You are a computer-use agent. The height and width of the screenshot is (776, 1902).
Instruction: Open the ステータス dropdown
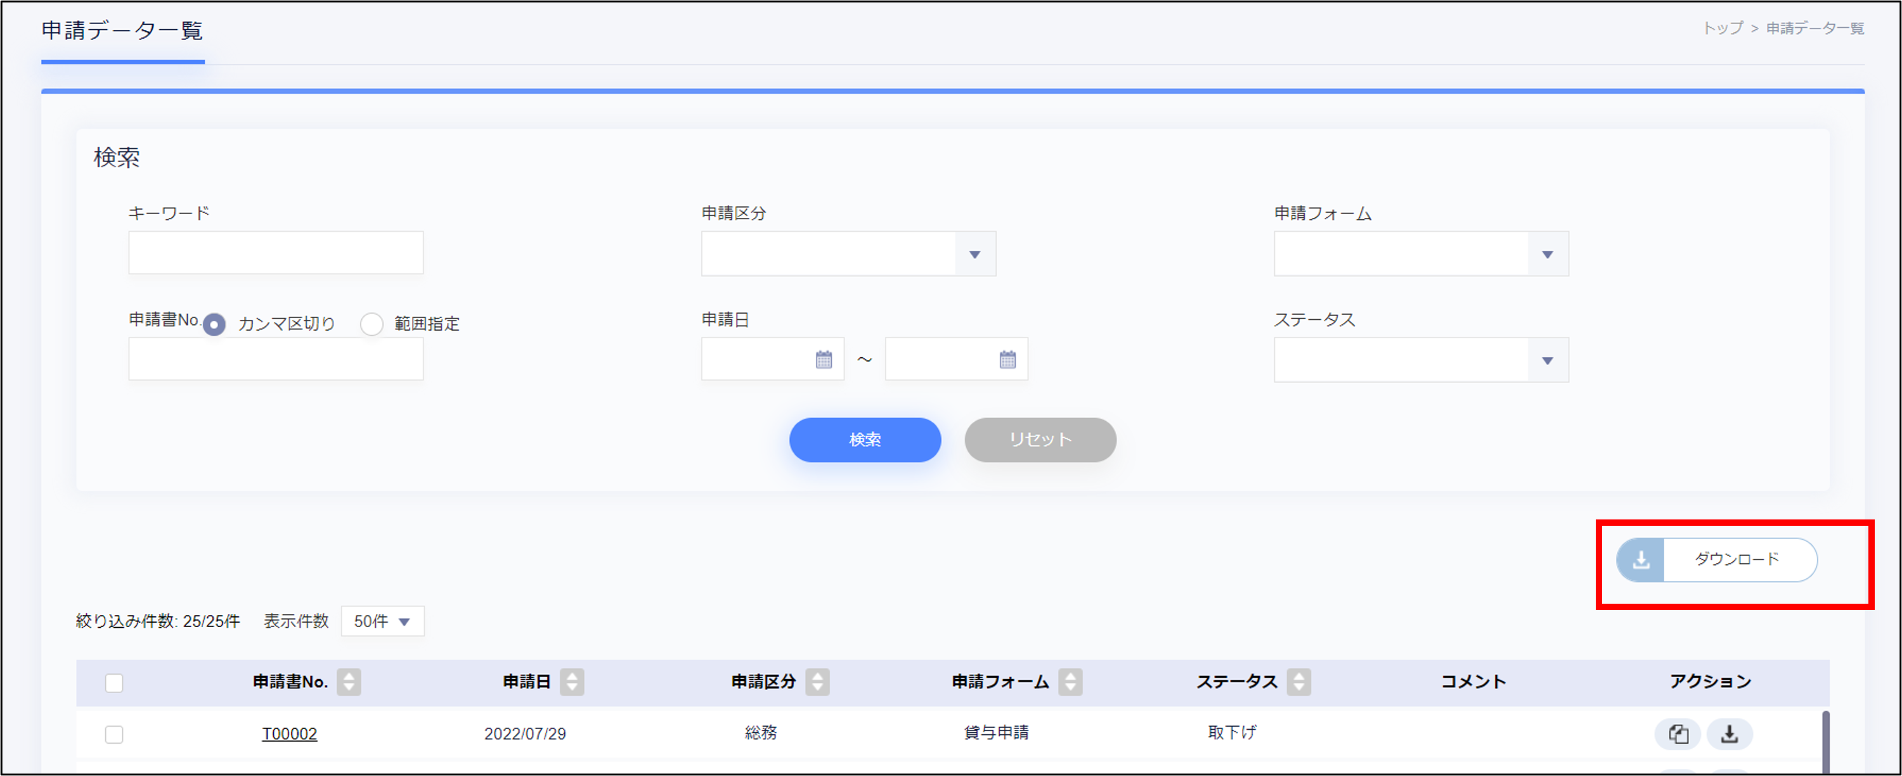[1547, 360]
